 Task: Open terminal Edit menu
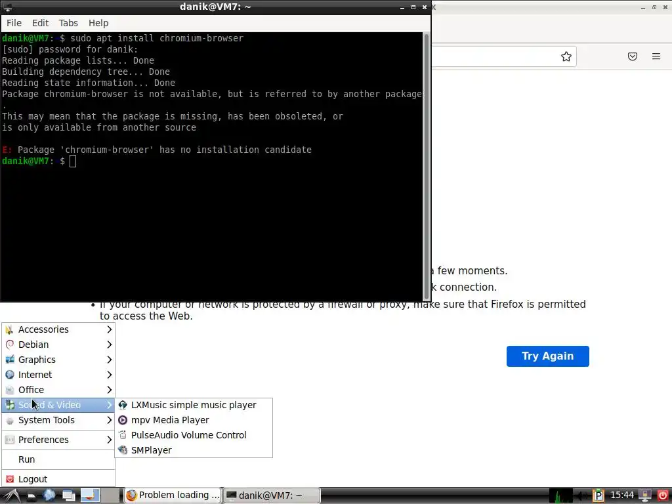[x=40, y=23]
